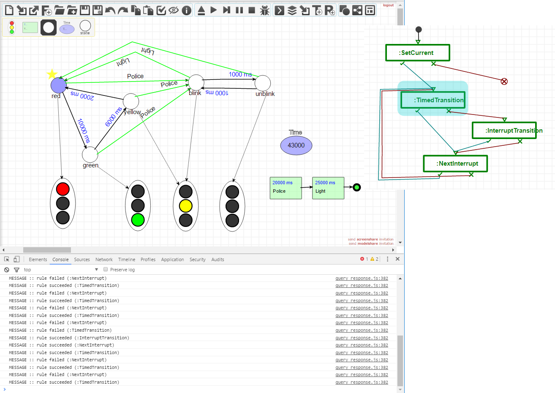This screenshot has width=555, height=393.
Task: Click the floppy disk with gear save-as icon
Action: click(x=98, y=10)
